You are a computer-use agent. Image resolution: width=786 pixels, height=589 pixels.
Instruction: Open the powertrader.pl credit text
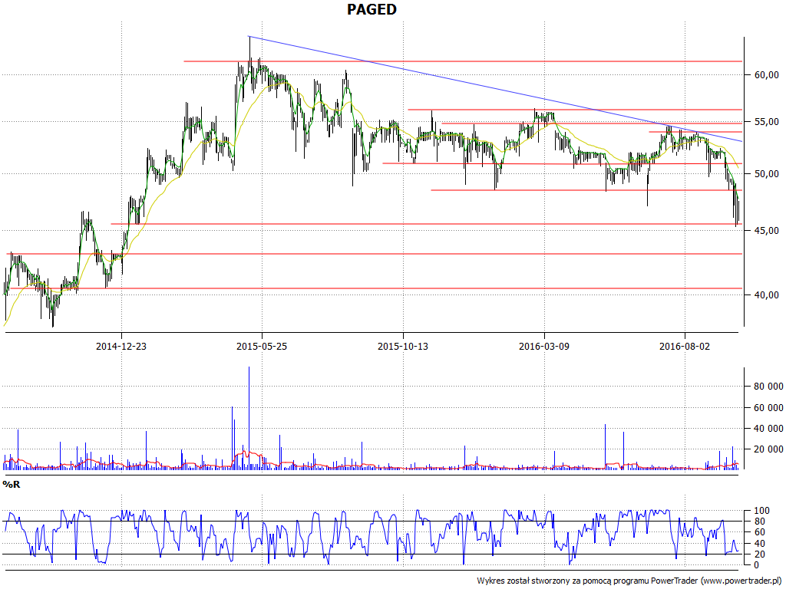(630, 581)
